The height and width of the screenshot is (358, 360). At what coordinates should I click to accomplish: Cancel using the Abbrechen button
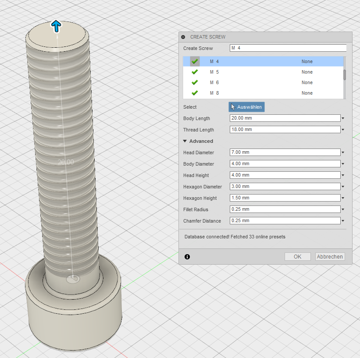point(330,257)
